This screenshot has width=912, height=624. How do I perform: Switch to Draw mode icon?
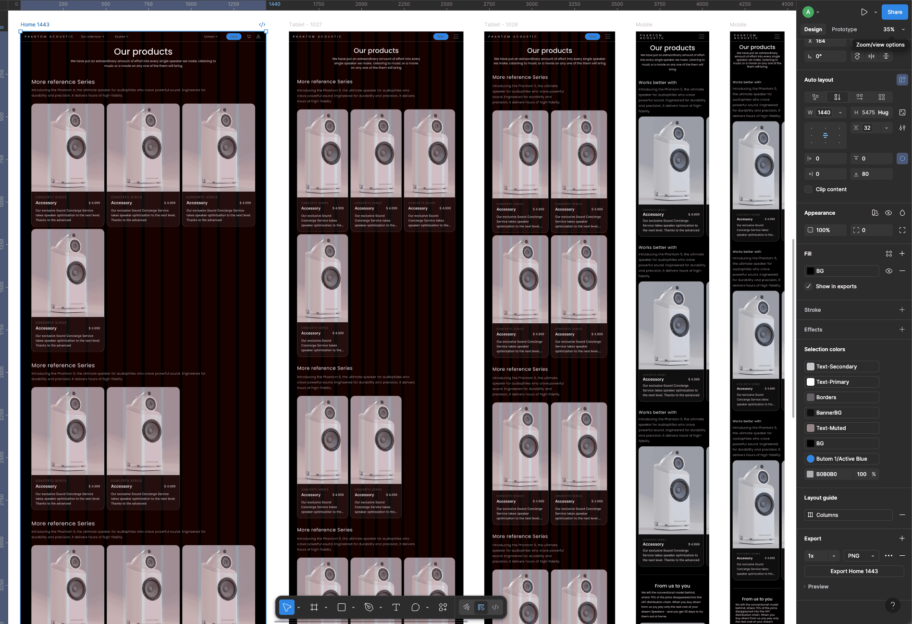pyautogui.click(x=466, y=607)
